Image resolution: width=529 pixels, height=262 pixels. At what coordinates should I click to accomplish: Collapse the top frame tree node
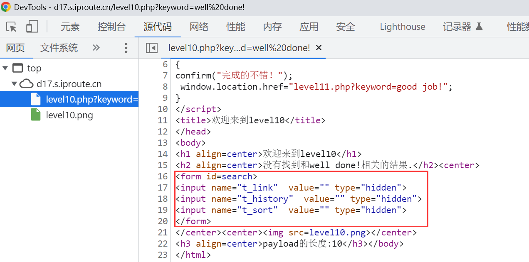pos(5,68)
